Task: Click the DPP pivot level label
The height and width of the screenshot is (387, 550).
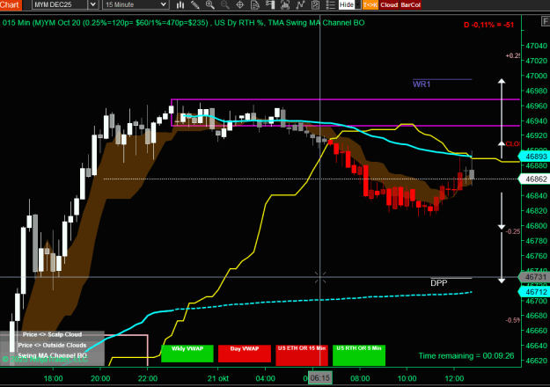Action: coord(439,283)
